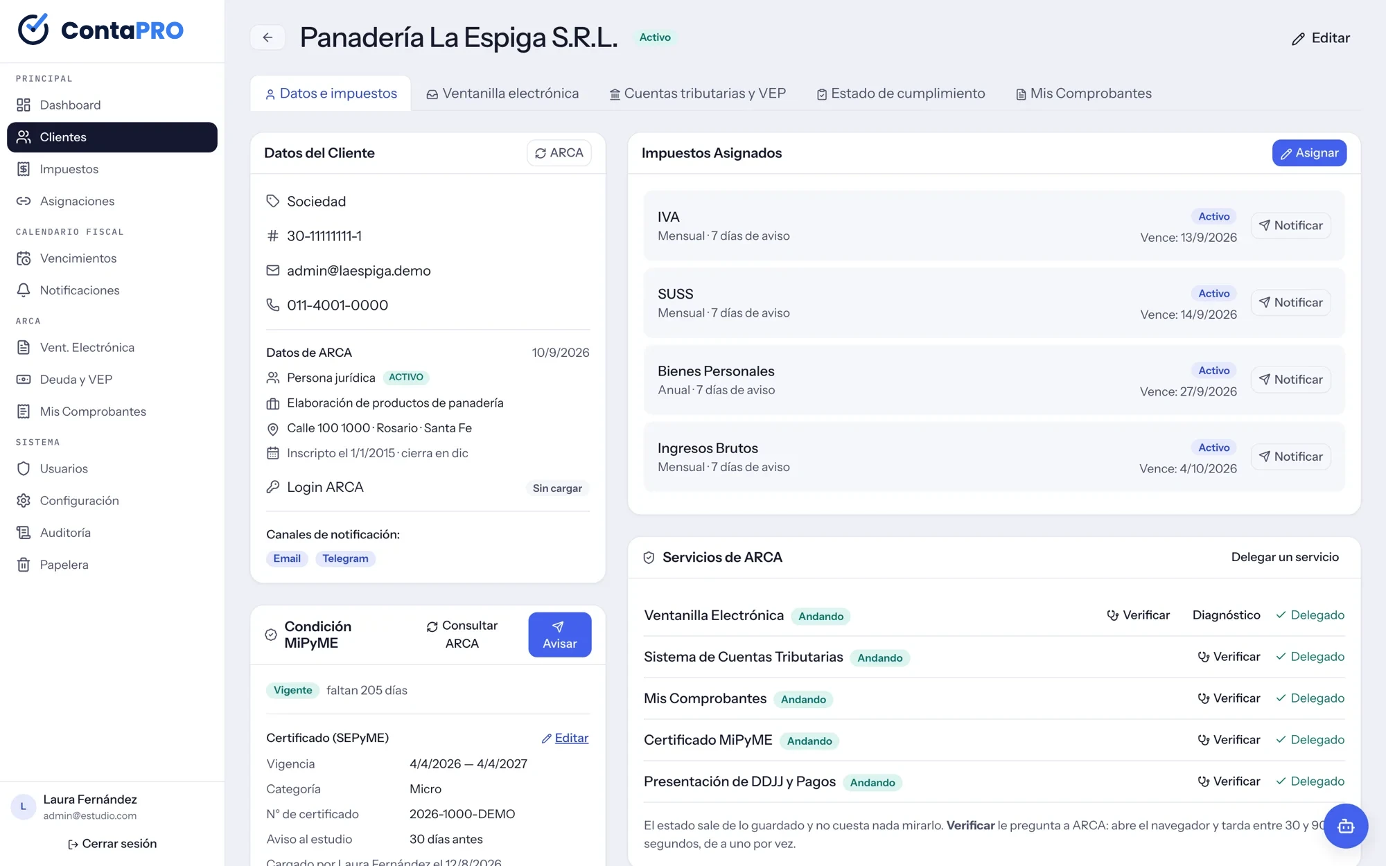Open Notificaciones bell item
Viewport: 1386px width, 866px height.
tap(112, 290)
